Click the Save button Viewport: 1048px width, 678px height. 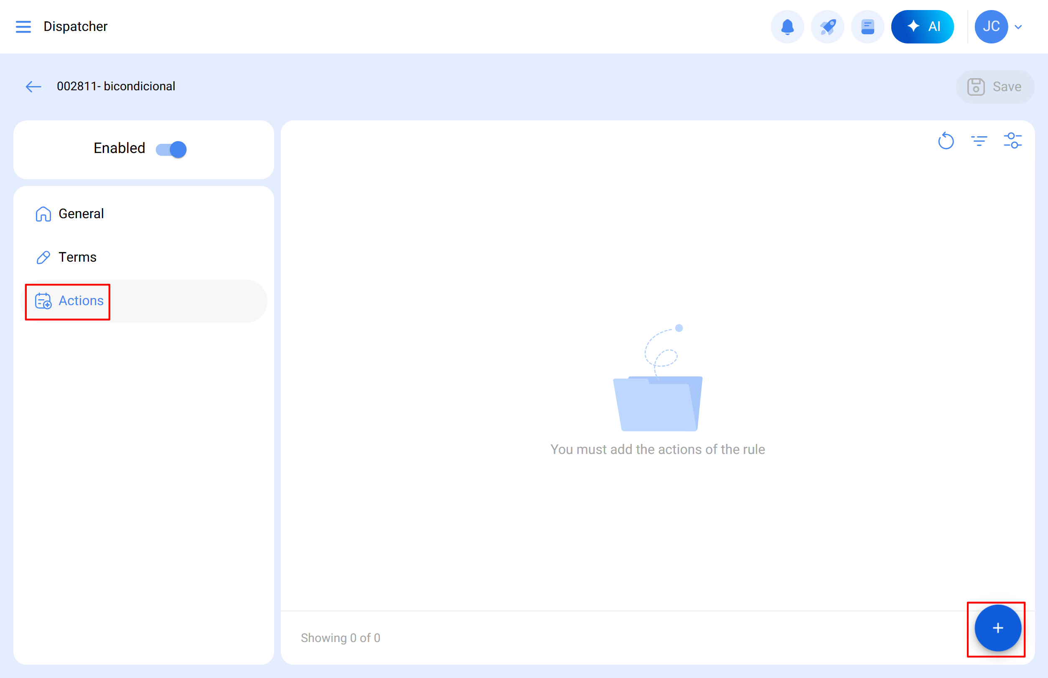[x=995, y=87]
